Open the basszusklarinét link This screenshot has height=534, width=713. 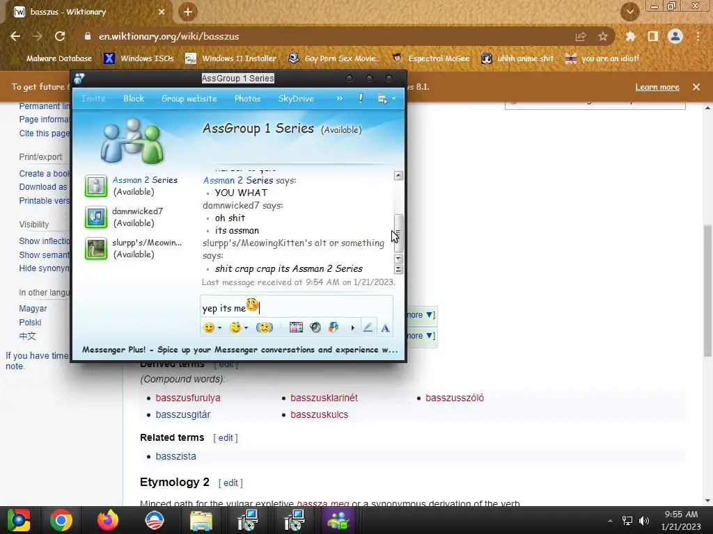click(324, 398)
